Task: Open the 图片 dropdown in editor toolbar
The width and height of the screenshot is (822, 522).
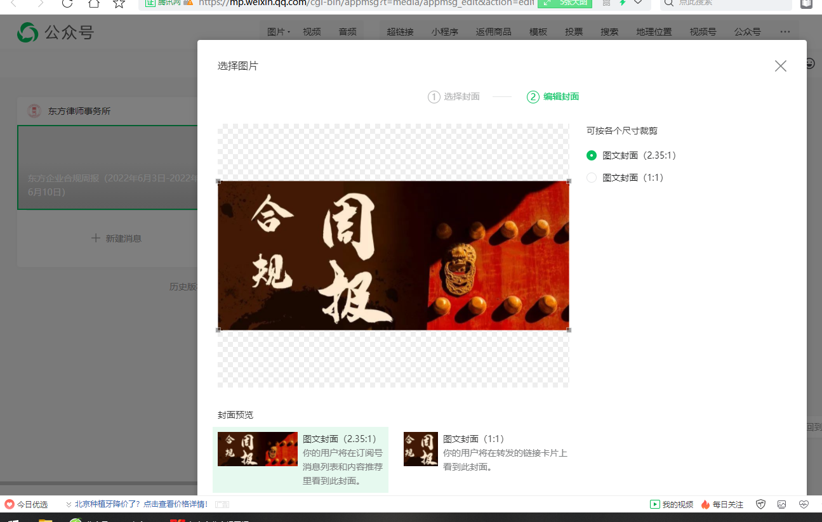Action: [x=279, y=32]
